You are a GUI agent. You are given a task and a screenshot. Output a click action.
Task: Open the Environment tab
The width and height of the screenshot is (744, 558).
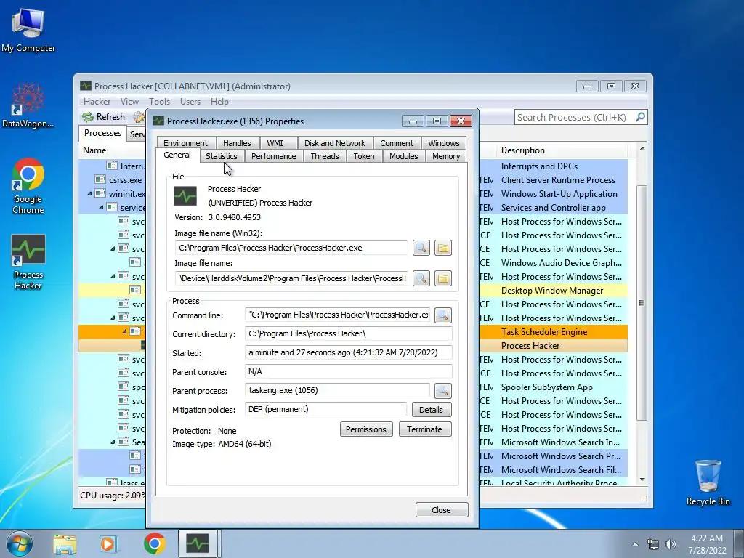pyautogui.click(x=185, y=143)
